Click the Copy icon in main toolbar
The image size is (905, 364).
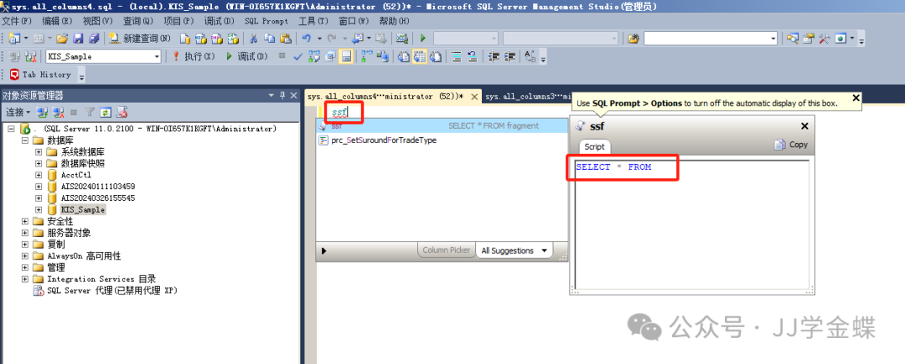270,38
